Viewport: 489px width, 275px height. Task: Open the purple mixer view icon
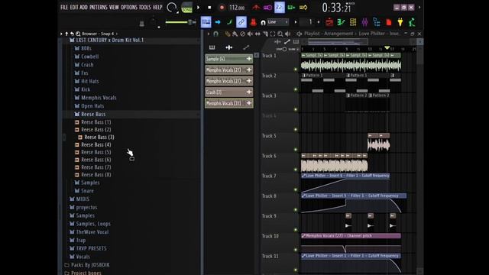tap(364, 22)
